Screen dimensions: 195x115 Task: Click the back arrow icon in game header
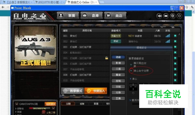pos(159,16)
